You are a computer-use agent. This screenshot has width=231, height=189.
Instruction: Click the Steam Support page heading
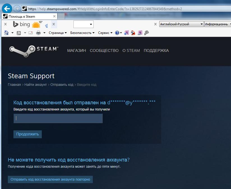point(31,76)
